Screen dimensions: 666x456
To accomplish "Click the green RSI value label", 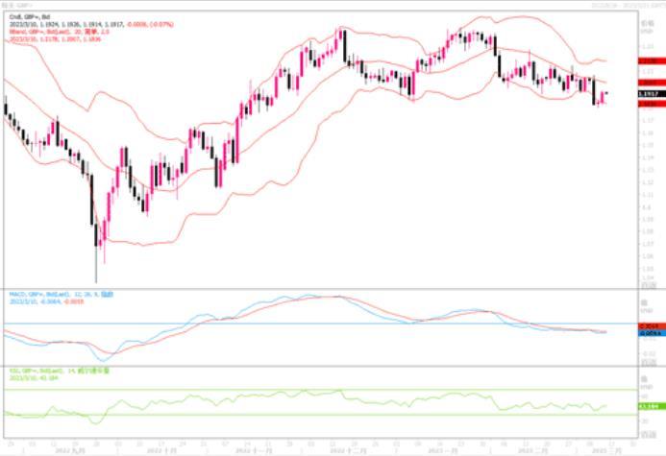I will tap(652, 406).
